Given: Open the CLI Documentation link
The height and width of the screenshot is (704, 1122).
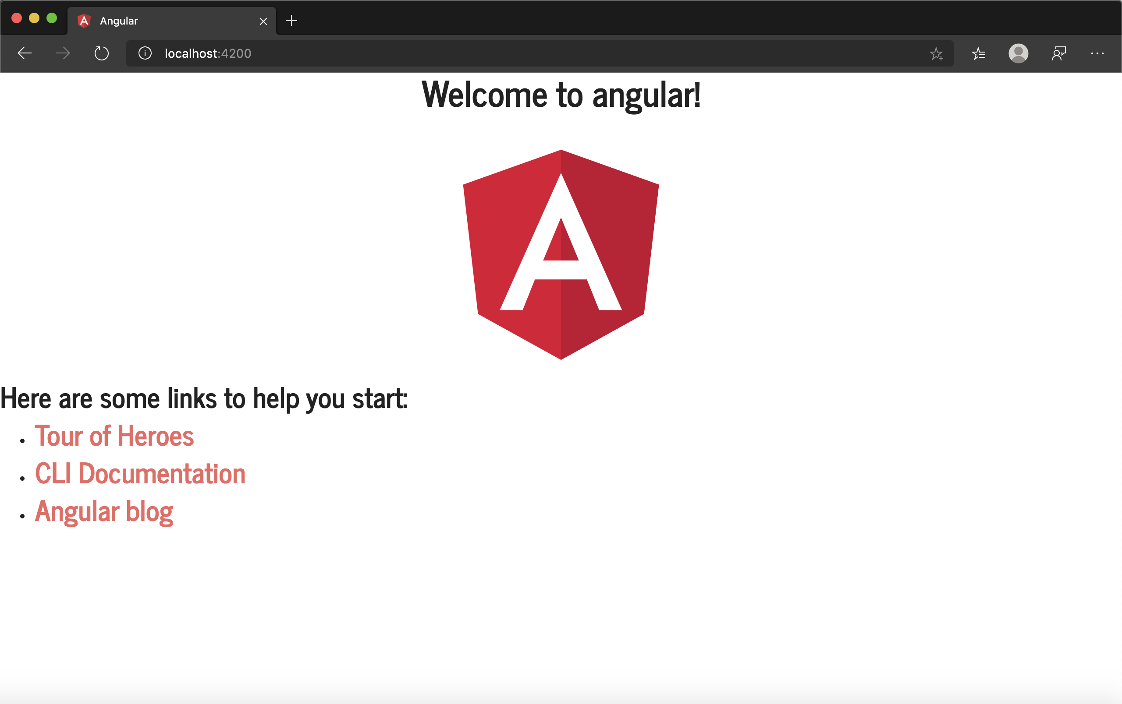Looking at the screenshot, I should [140, 474].
